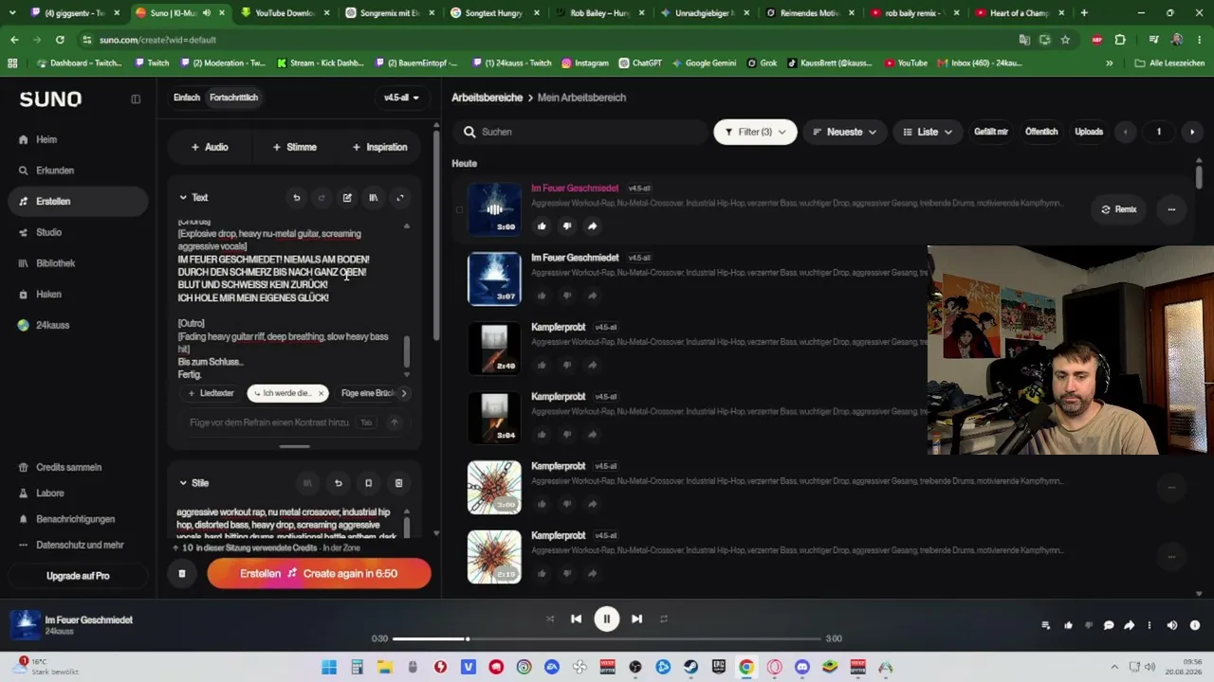Open the play queue icon
The height and width of the screenshot is (682, 1214).
click(1046, 625)
